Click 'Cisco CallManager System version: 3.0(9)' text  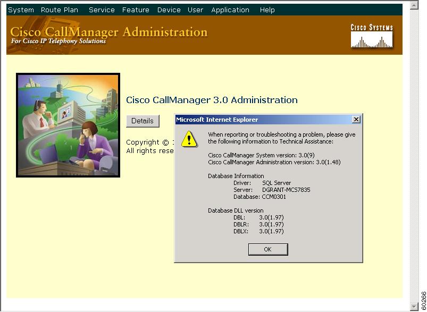[261, 155]
